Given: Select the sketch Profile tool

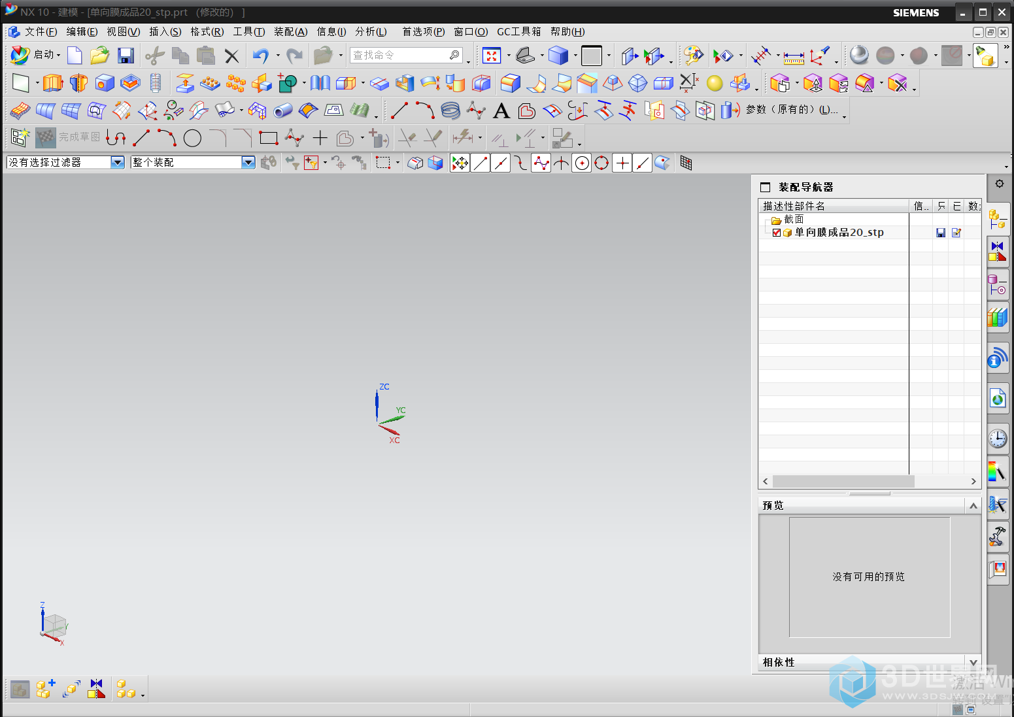Looking at the screenshot, I should click(x=116, y=138).
